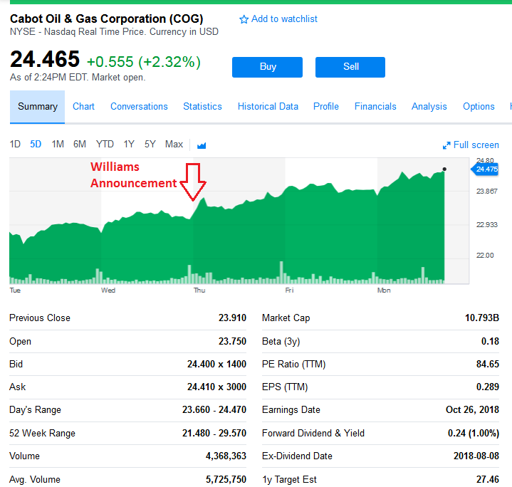Click the +0.555 (+2.32%) change value
The width and height of the screenshot is (512, 487).
point(144,62)
